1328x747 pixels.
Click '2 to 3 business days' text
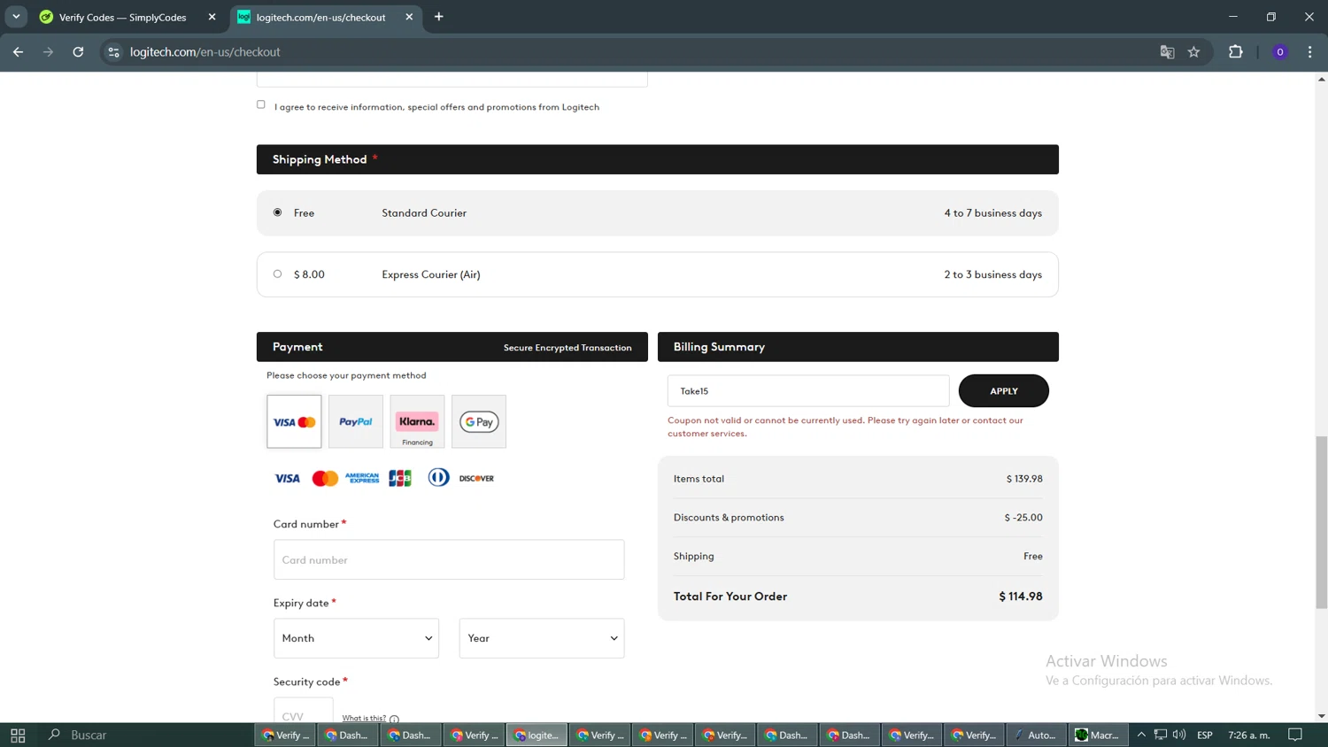[x=992, y=274]
